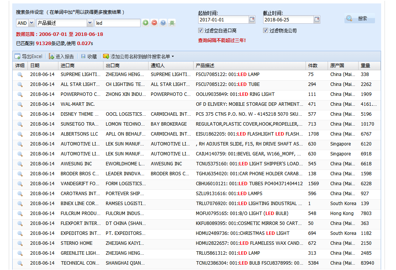View the FULCRUM PRODU... record via magnifier

click(20, 213)
